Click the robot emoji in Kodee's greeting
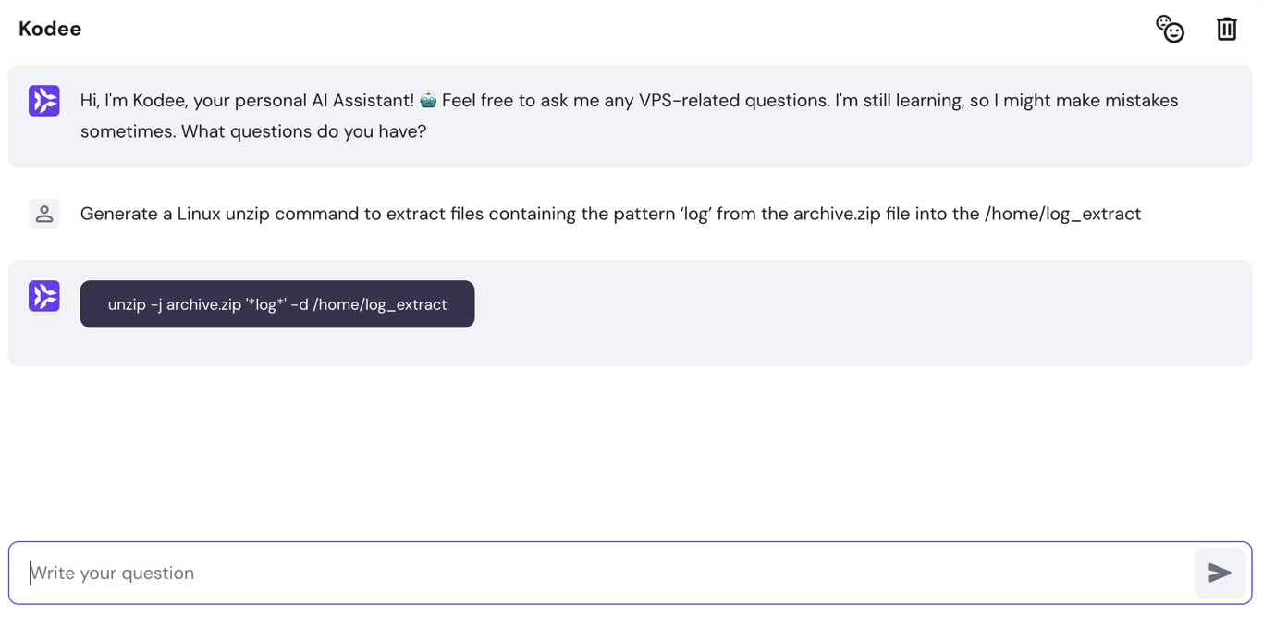Image resolution: width=1263 pixels, height=617 pixels. pyautogui.click(x=428, y=99)
